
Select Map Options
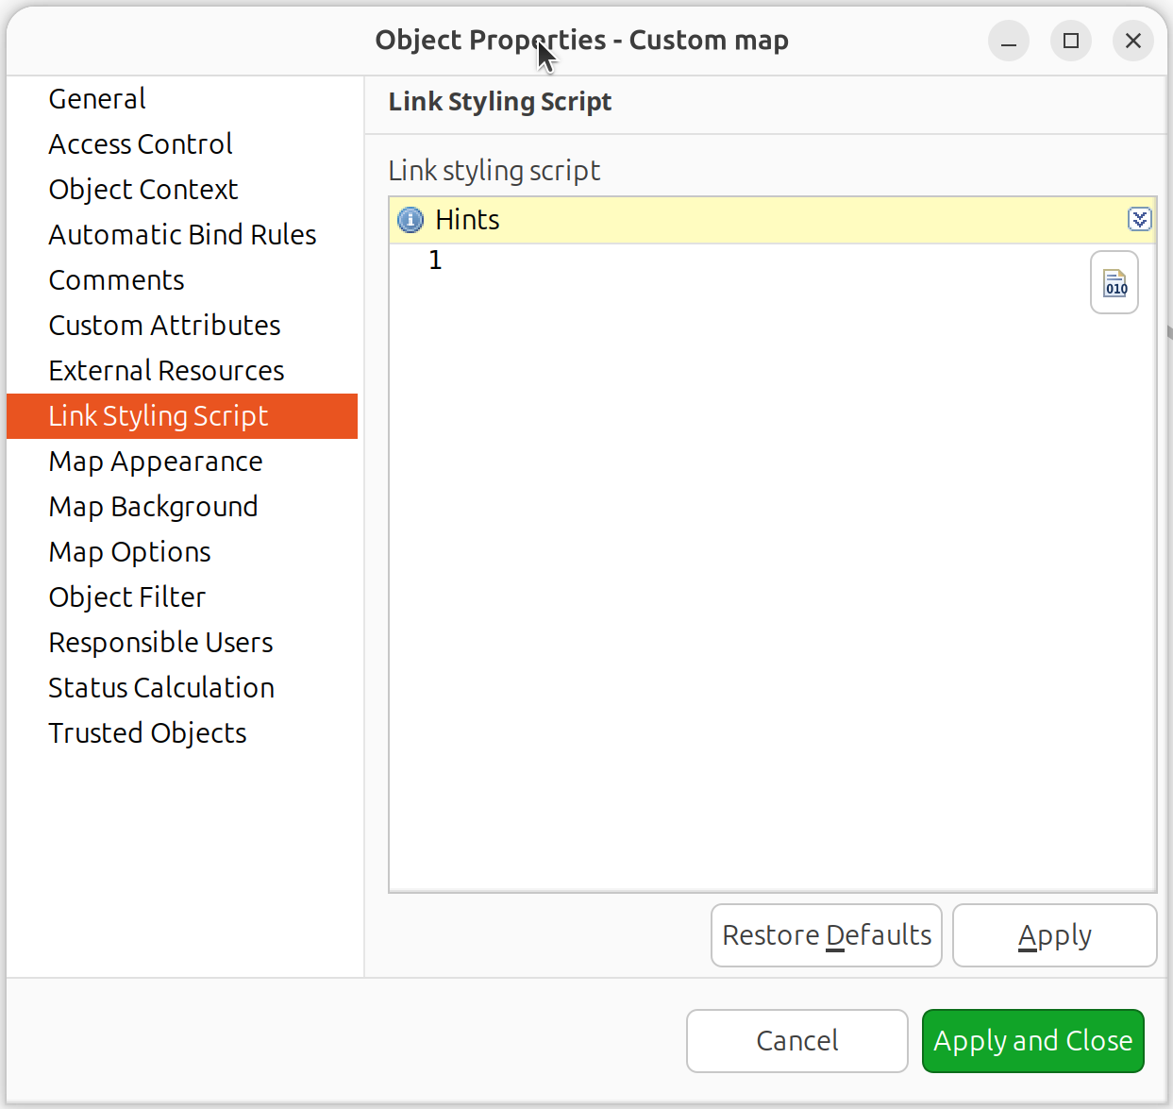tap(129, 552)
